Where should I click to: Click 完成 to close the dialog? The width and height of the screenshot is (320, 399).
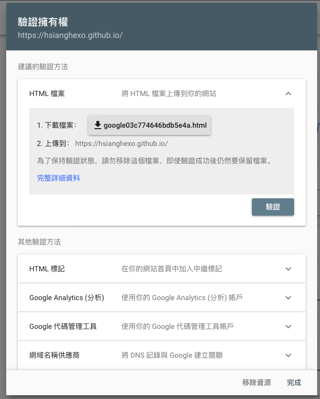[x=294, y=383]
